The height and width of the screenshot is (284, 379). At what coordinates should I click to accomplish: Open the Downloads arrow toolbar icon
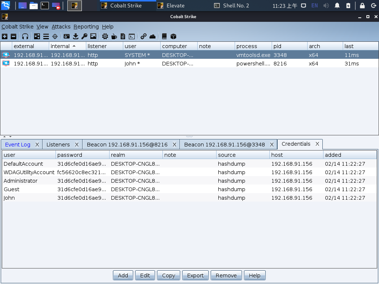(x=76, y=36)
